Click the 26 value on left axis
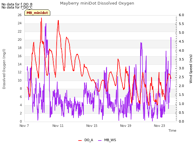 [x=19, y=15]
